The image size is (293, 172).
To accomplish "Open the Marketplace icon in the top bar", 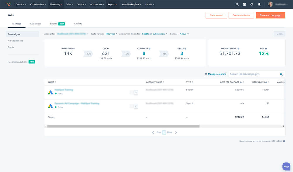I will point(245,4).
